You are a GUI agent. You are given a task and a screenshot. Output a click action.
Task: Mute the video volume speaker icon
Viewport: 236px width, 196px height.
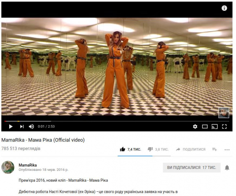tap(31, 126)
